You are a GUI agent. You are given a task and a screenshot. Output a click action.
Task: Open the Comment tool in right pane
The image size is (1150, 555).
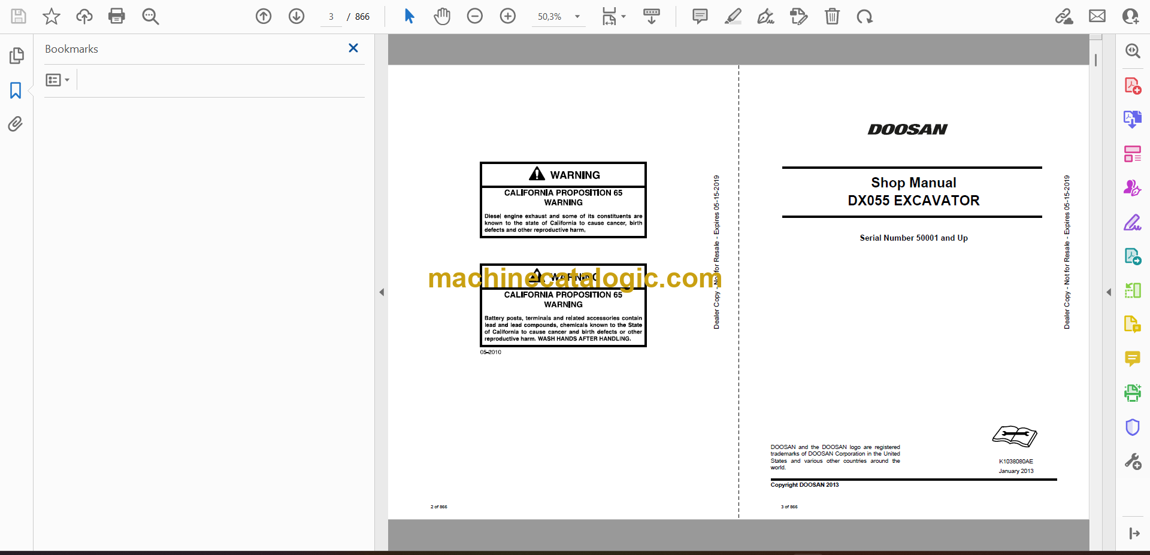[x=1133, y=359]
